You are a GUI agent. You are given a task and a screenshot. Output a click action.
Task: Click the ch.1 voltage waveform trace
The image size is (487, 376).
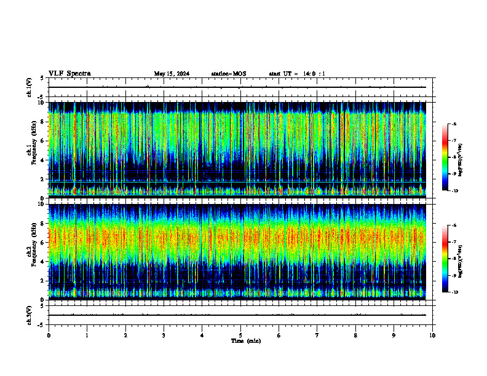pos(237,87)
